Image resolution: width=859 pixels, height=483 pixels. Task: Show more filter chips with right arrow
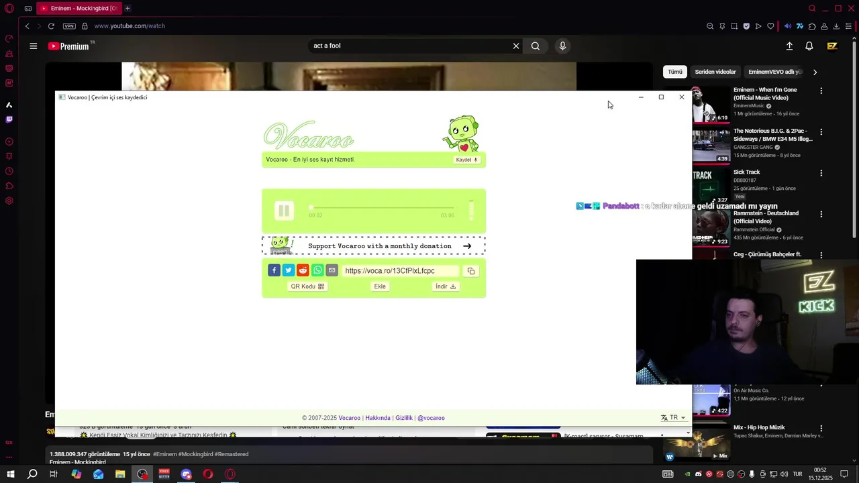click(x=815, y=72)
